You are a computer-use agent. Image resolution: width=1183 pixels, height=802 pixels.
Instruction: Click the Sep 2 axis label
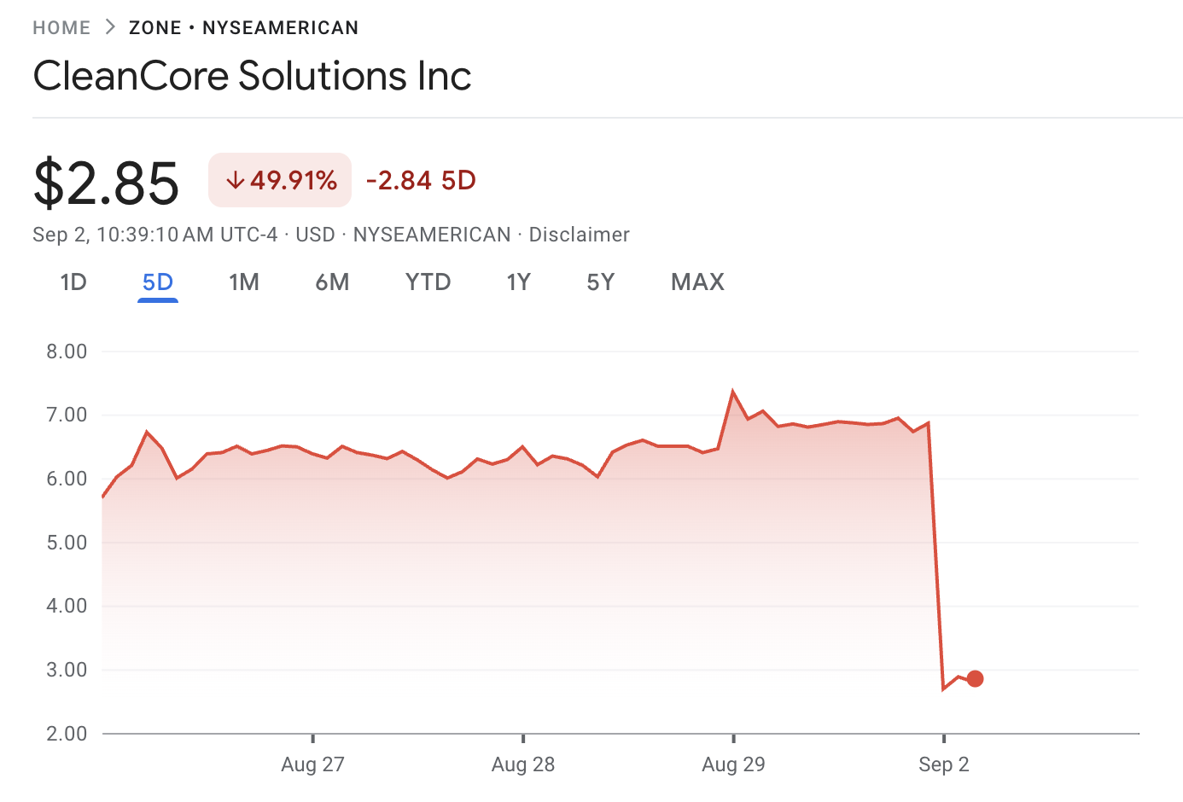click(x=943, y=764)
